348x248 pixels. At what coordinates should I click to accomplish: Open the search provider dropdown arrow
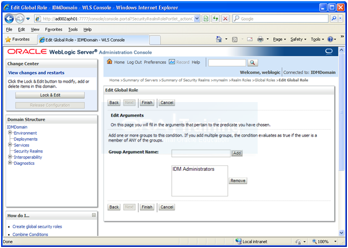340,19
